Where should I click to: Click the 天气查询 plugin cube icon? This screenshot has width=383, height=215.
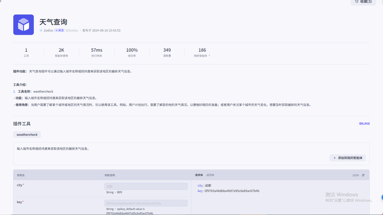[x=23, y=25]
